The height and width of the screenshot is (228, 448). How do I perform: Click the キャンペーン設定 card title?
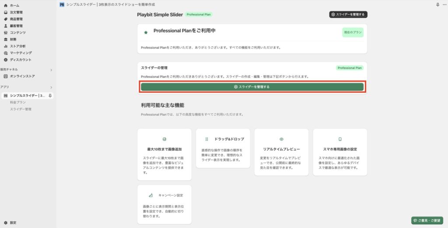pos(171,195)
